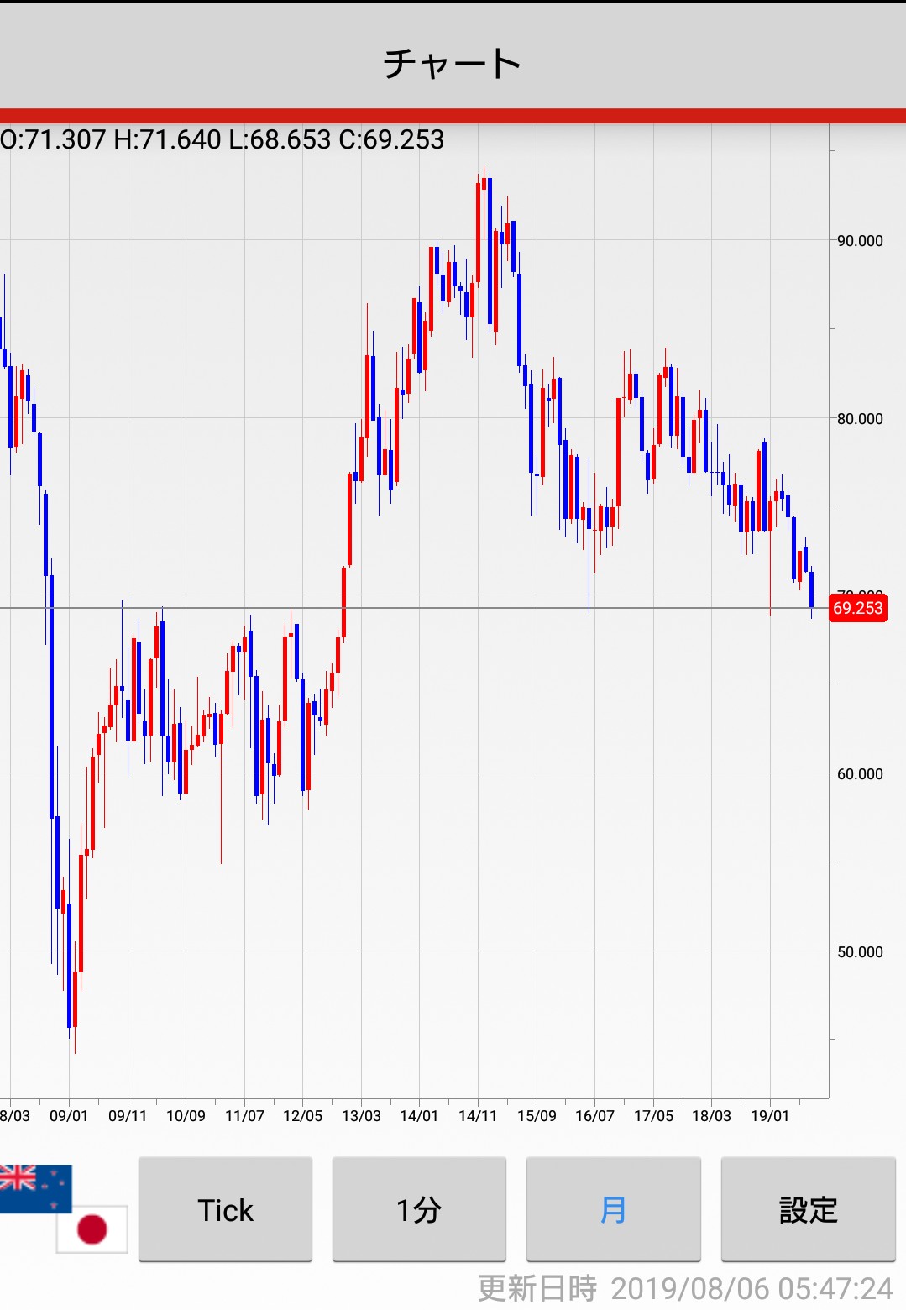Tap the 16/07 date axis label
The image size is (906, 1310).
pyautogui.click(x=594, y=1116)
